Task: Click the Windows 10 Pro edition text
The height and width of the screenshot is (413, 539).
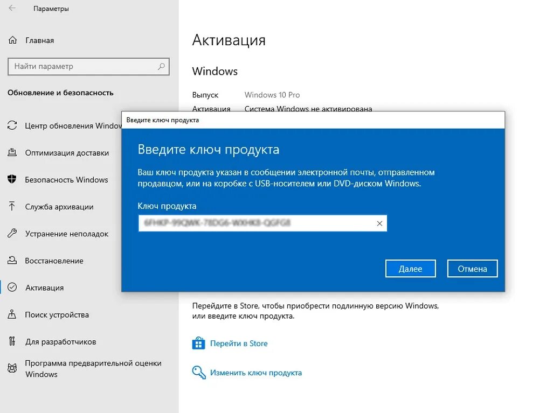Action: 272,95
